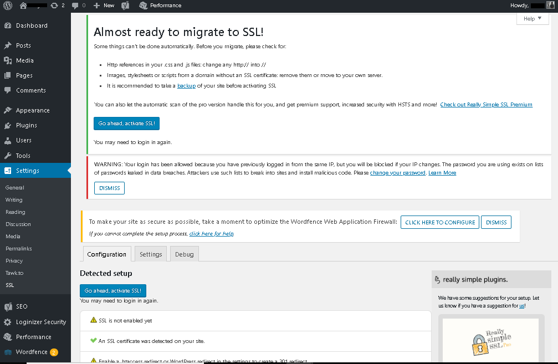Click Go ahead, activate SSL under Detected setup
This screenshot has height=364, width=558.
tap(113, 291)
